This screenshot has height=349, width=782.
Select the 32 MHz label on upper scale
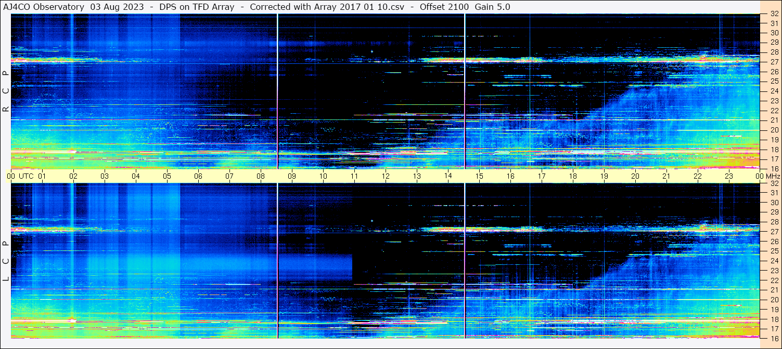pyautogui.click(x=774, y=14)
